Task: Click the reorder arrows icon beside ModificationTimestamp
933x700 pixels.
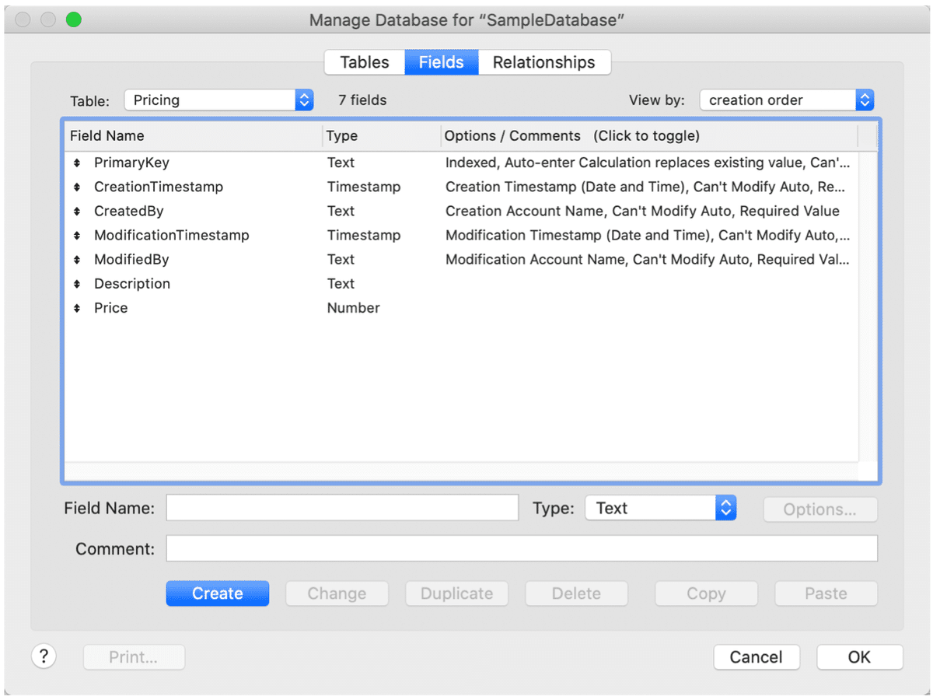Action: pos(77,235)
